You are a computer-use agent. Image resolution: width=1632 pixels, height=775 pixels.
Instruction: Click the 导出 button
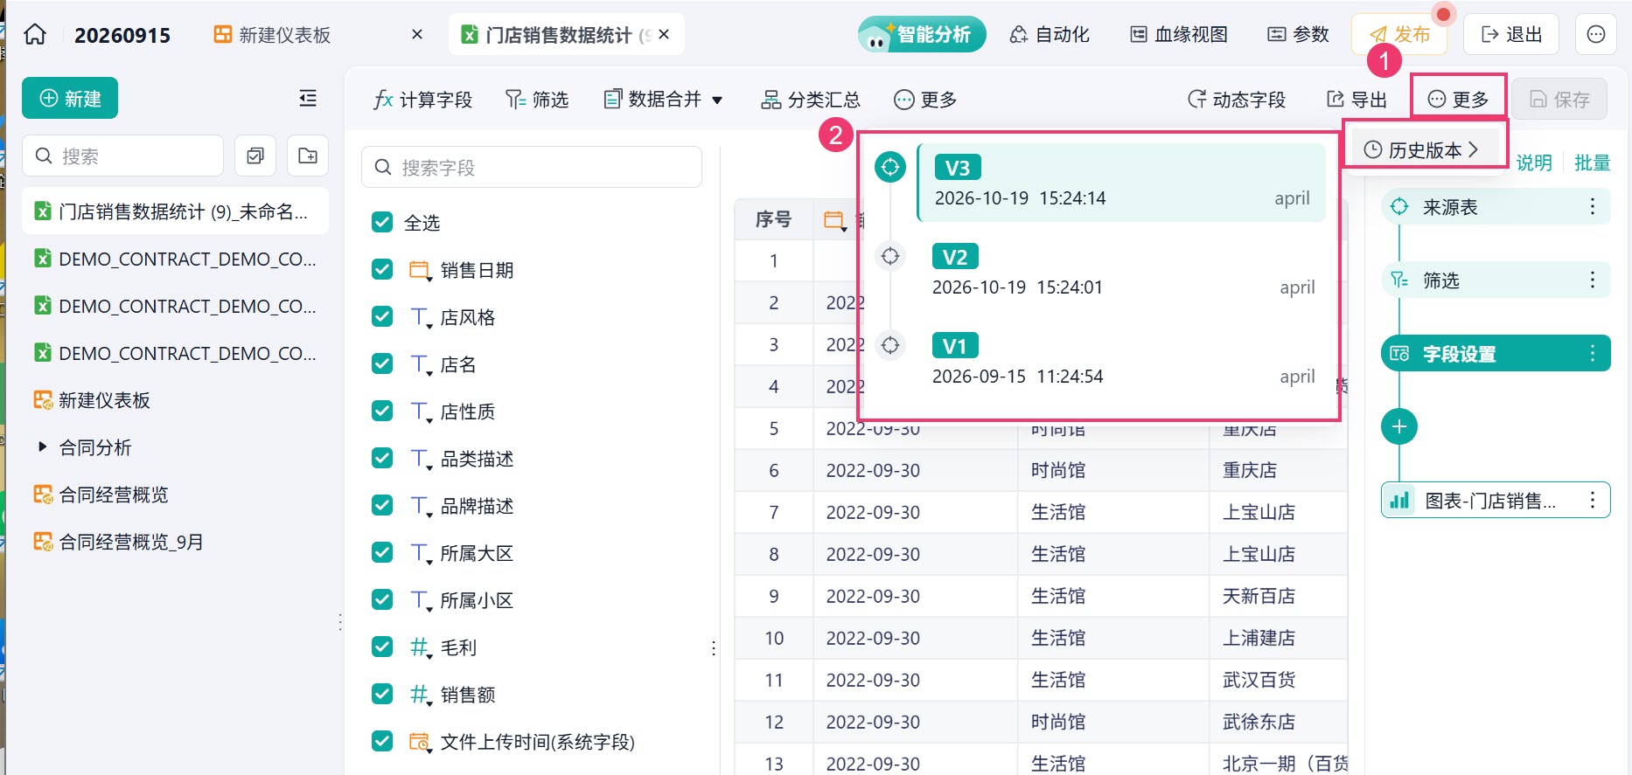[1357, 99]
